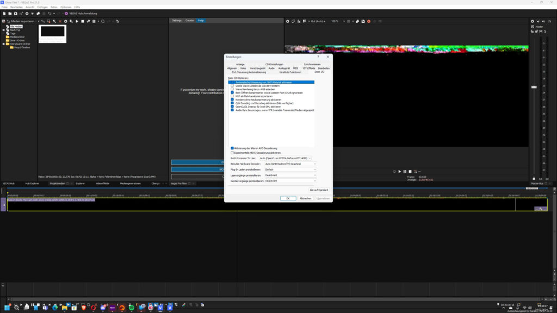Click the stop icon in preview transport
This screenshot has width=557, height=313.
(409, 171)
